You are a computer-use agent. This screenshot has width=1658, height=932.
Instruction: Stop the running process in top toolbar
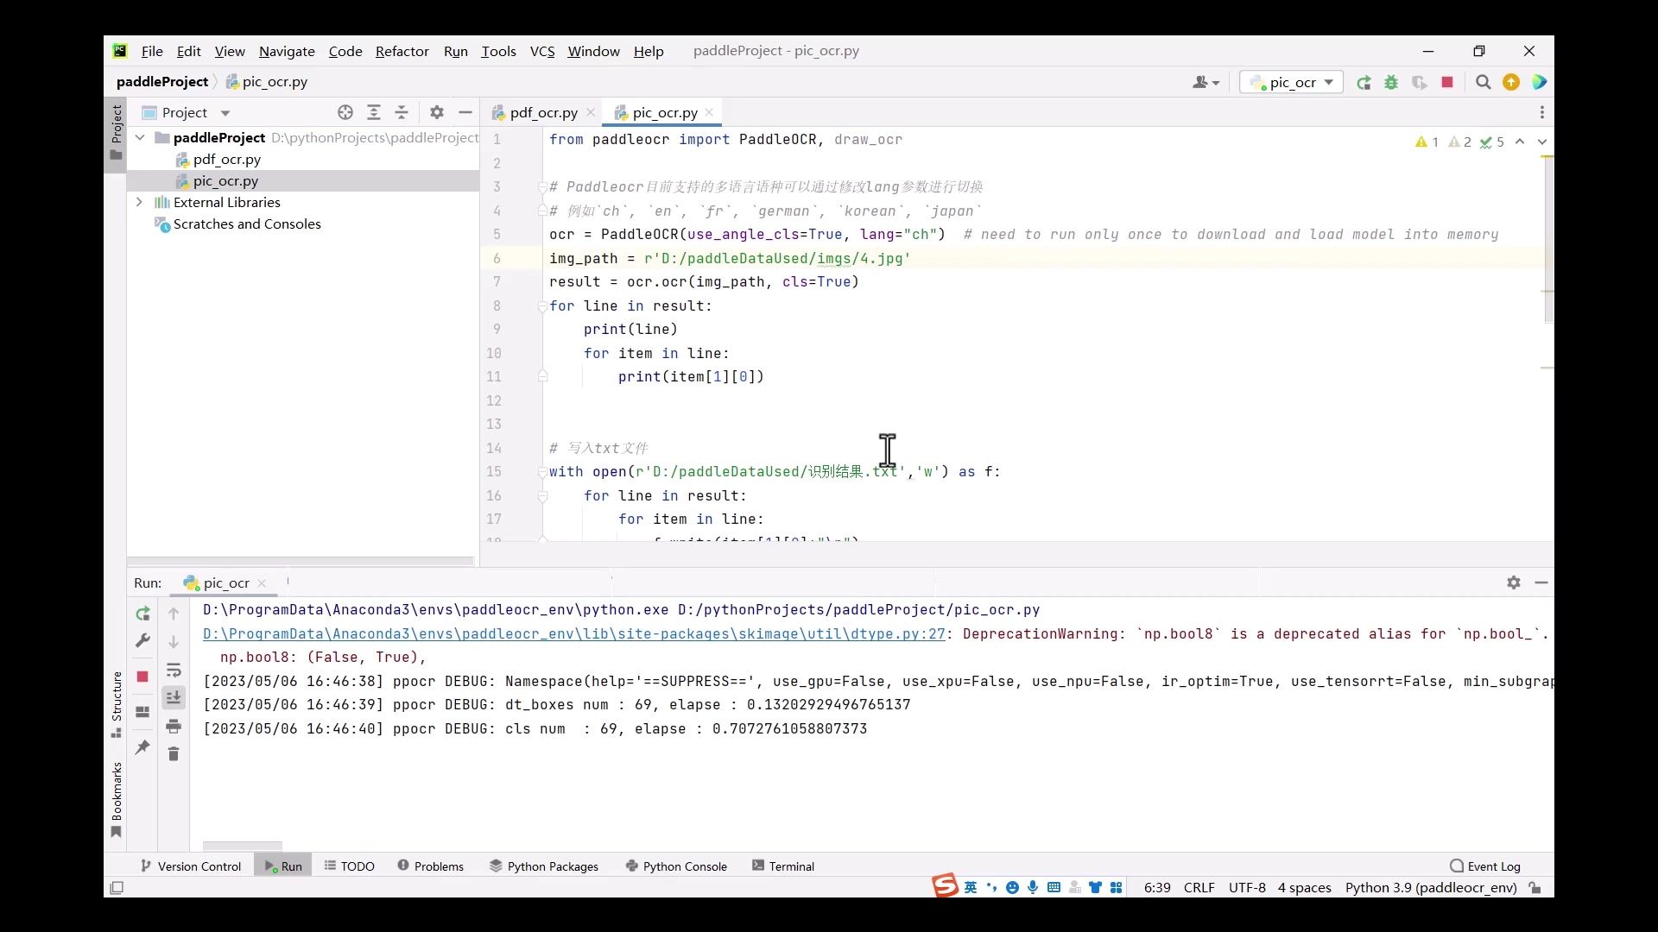coord(1447,83)
